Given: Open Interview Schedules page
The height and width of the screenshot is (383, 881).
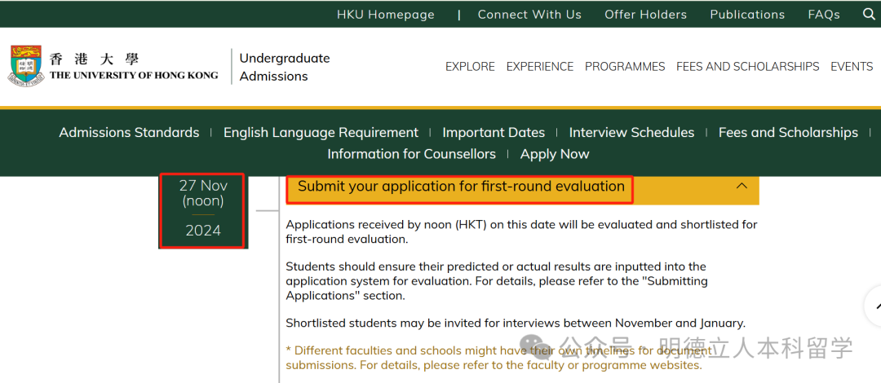Looking at the screenshot, I should tap(631, 133).
